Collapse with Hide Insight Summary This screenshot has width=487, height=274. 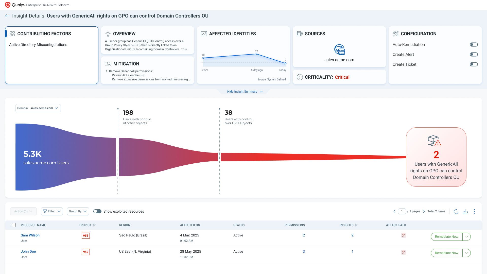(x=245, y=92)
